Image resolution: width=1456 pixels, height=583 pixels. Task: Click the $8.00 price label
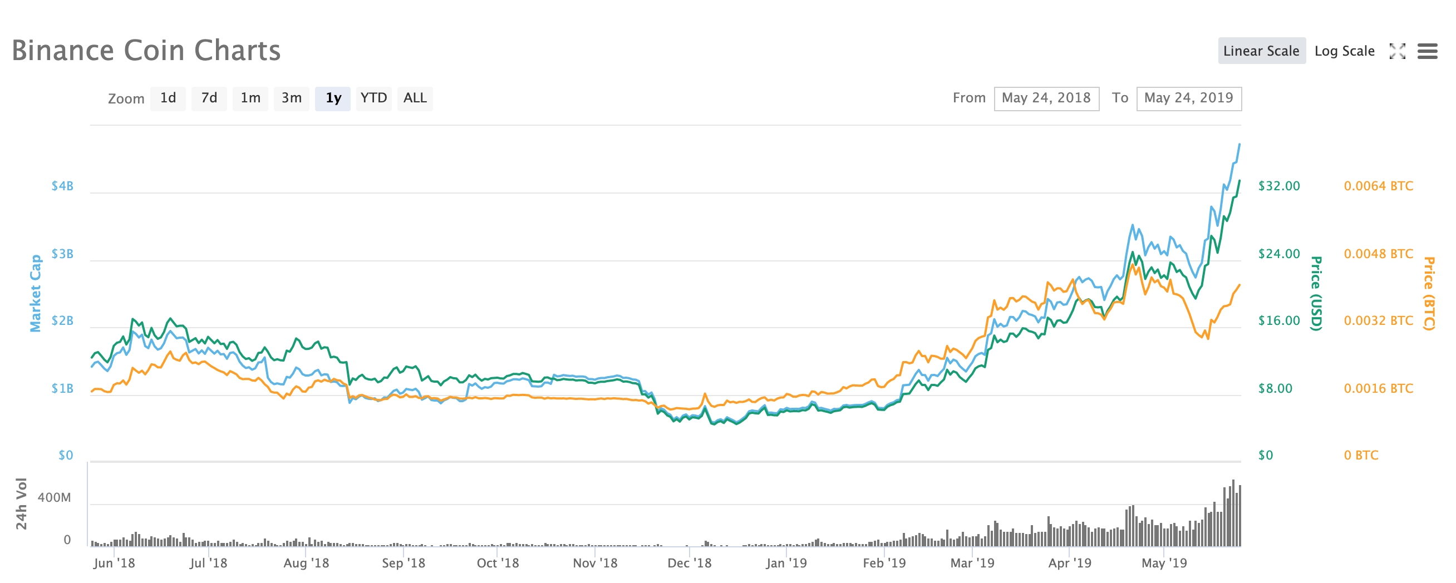[x=1275, y=389]
